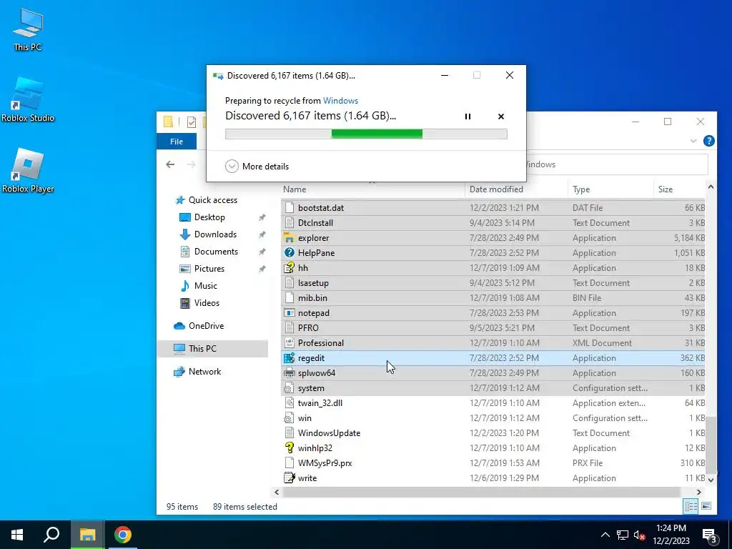Viewport: 732px width, 549px height.
Task: Launch Google Chrome from taskbar
Action: pos(123,535)
